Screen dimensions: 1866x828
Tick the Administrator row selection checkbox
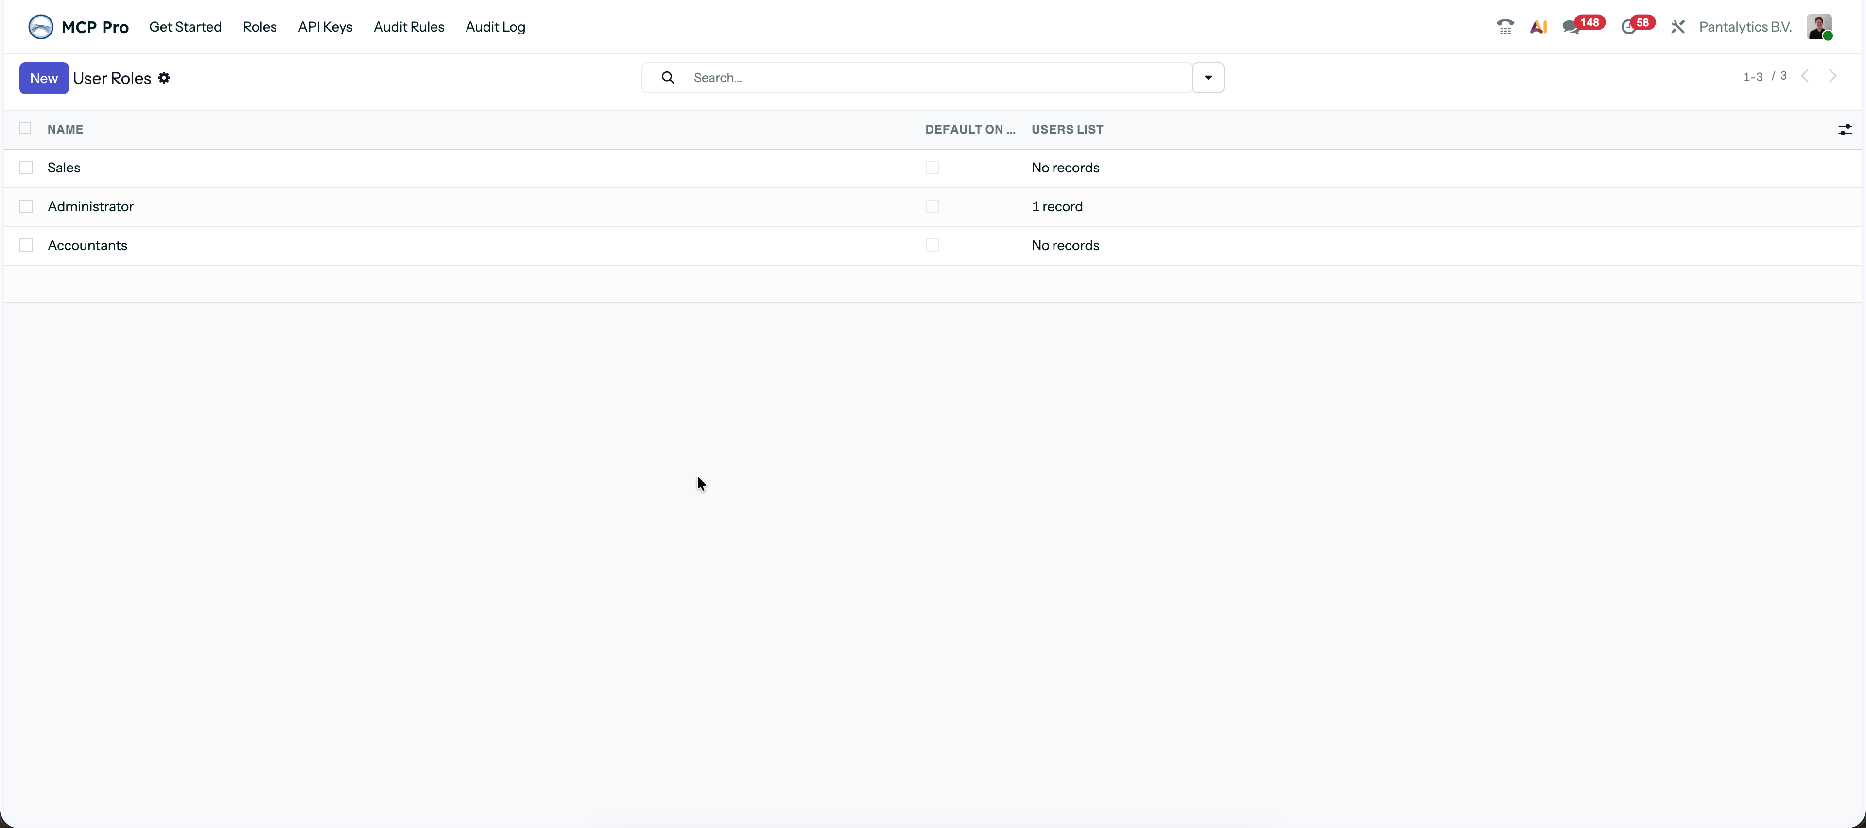coord(26,207)
